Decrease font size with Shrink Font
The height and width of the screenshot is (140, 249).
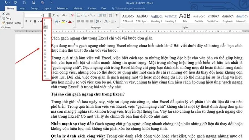(58, 15)
